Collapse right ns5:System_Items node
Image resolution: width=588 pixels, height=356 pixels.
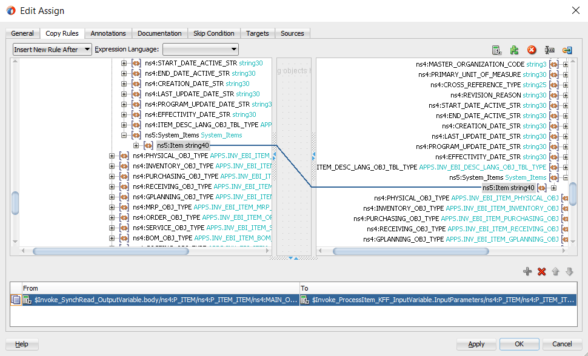(x=566, y=177)
